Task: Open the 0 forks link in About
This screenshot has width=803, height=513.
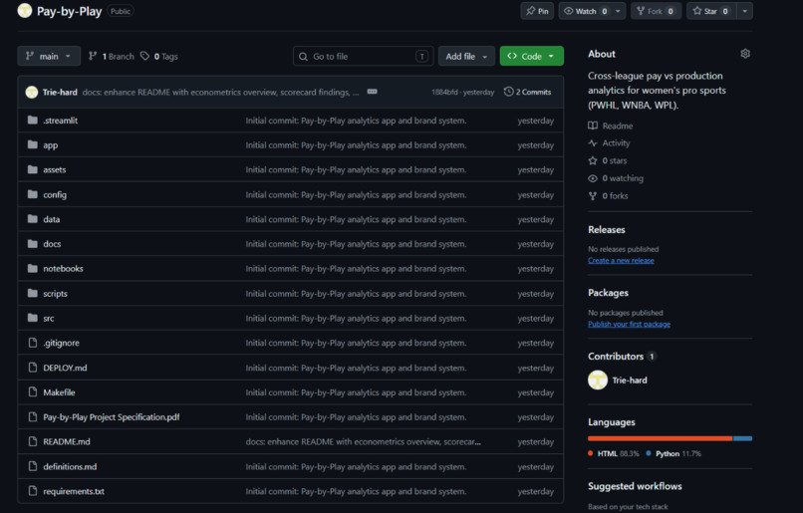Action: [x=609, y=195]
